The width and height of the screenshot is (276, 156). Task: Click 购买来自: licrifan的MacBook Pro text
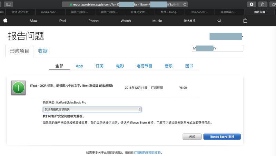click(x=65, y=102)
